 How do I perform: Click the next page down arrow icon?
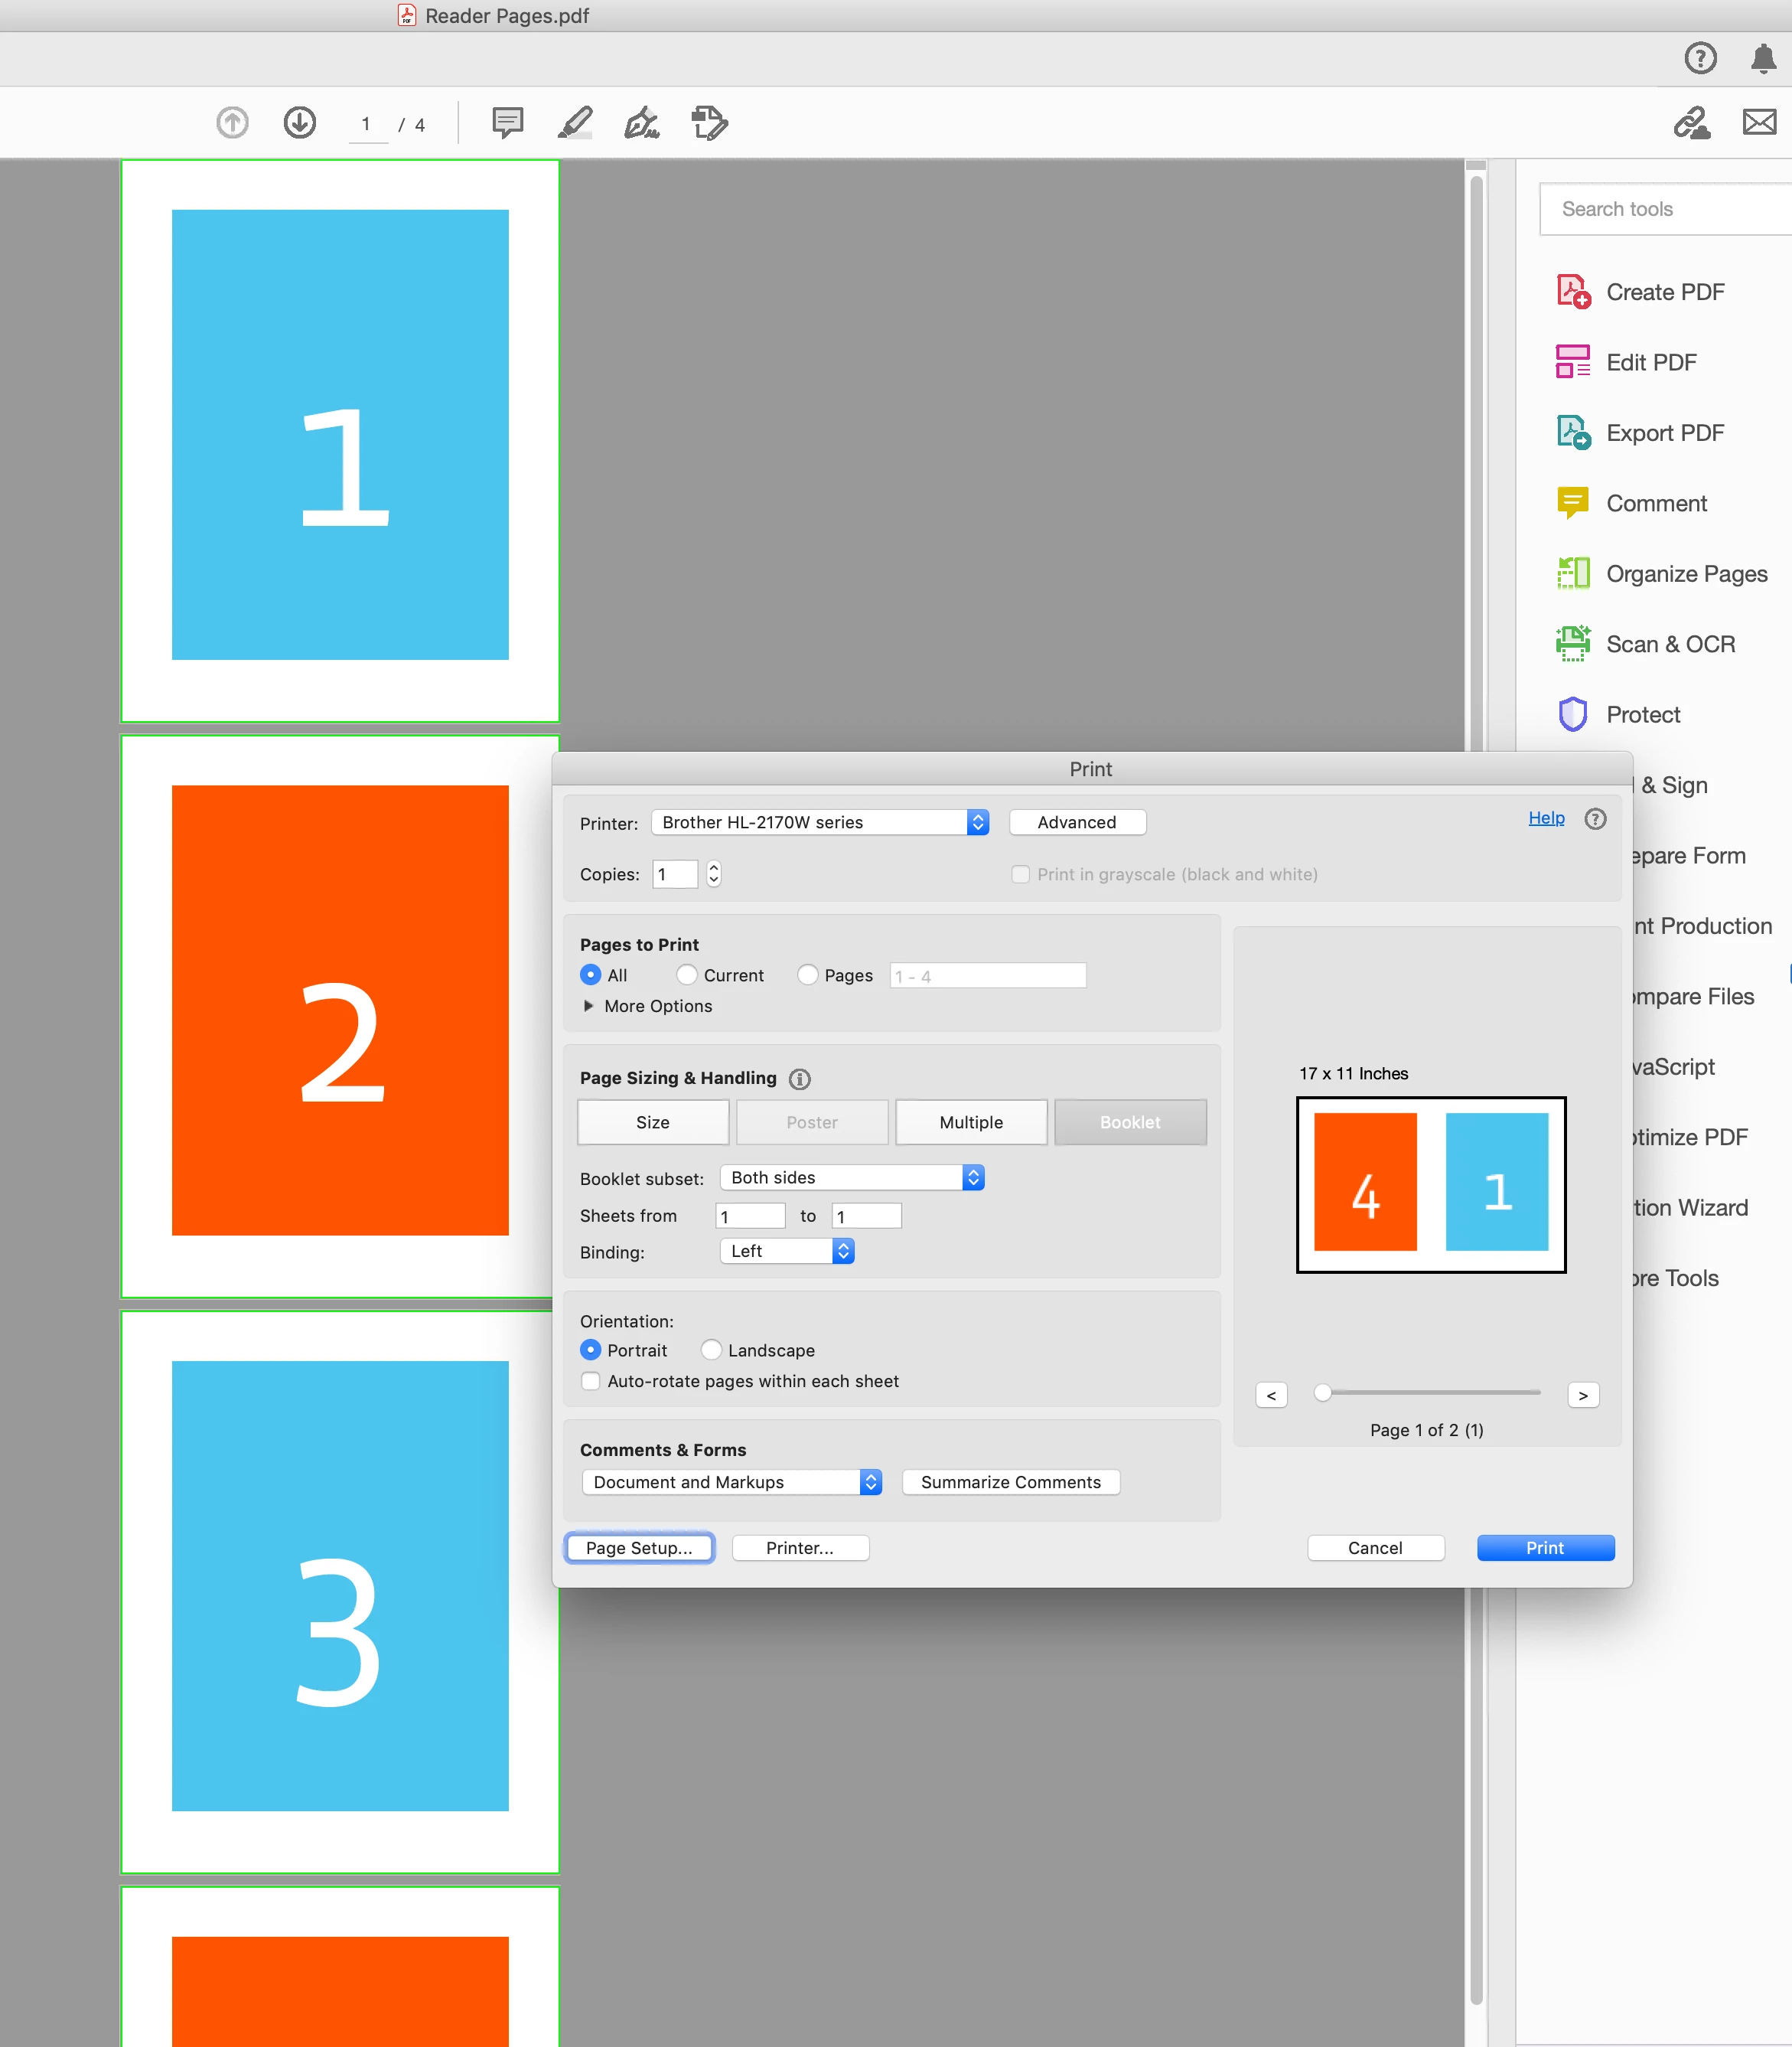(x=299, y=123)
